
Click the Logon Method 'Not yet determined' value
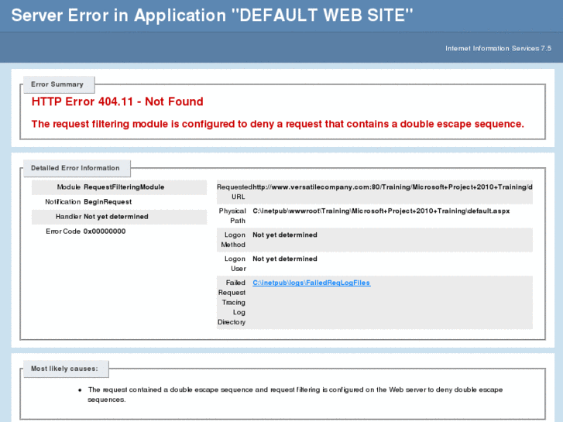point(285,235)
